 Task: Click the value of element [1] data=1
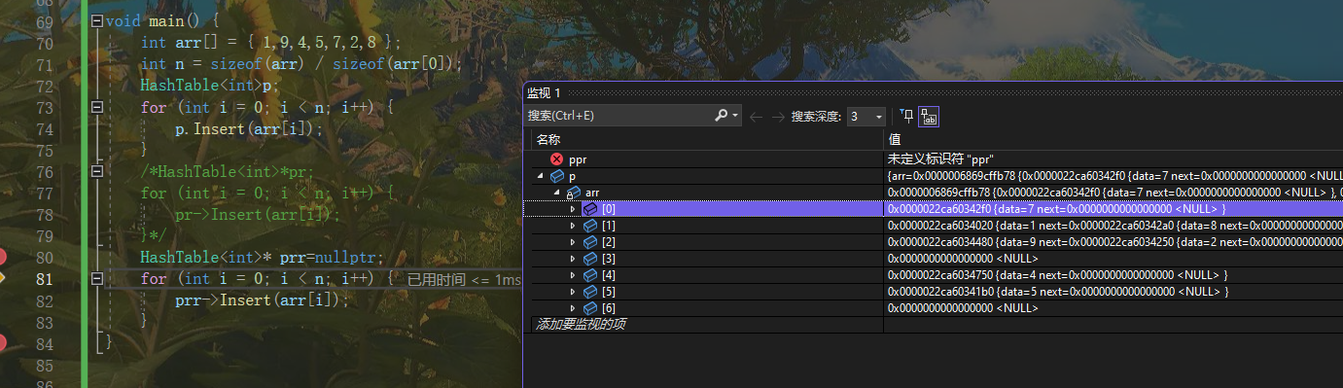(x=1114, y=226)
